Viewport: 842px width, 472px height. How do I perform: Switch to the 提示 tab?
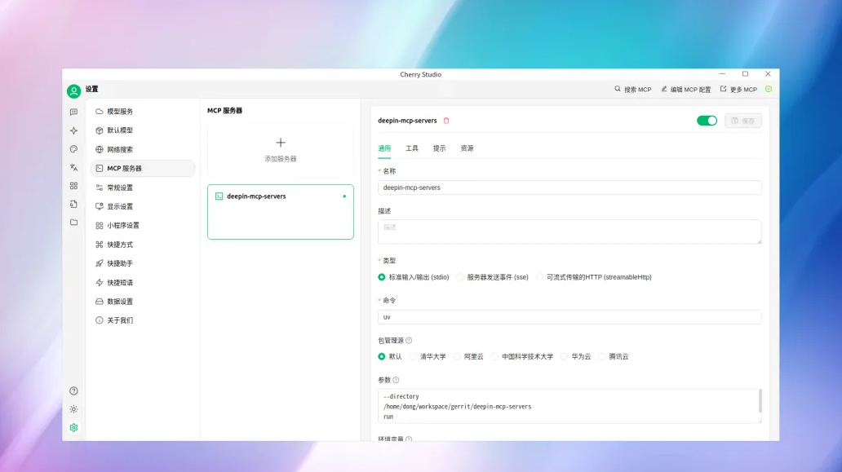(x=439, y=148)
